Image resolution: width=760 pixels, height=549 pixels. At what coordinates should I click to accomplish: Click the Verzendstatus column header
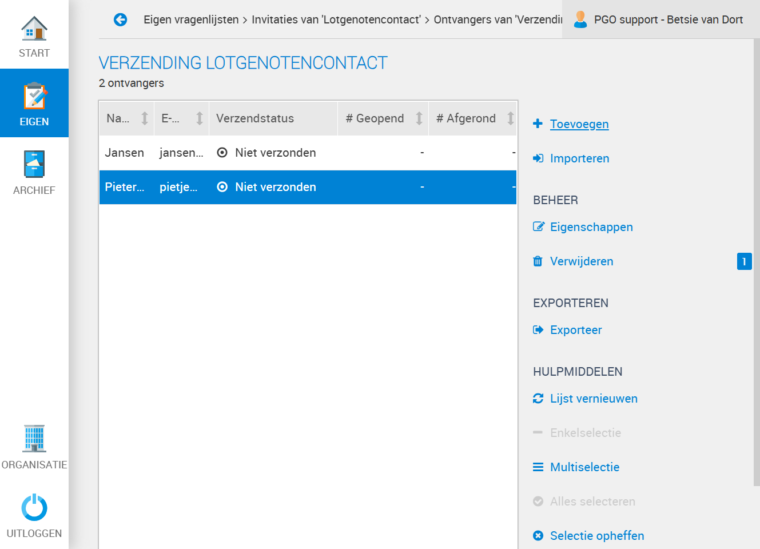(273, 118)
